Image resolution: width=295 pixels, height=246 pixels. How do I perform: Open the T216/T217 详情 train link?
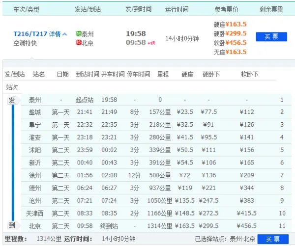coord(37,34)
